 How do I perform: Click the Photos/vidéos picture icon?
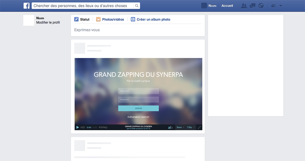(98, 19)
